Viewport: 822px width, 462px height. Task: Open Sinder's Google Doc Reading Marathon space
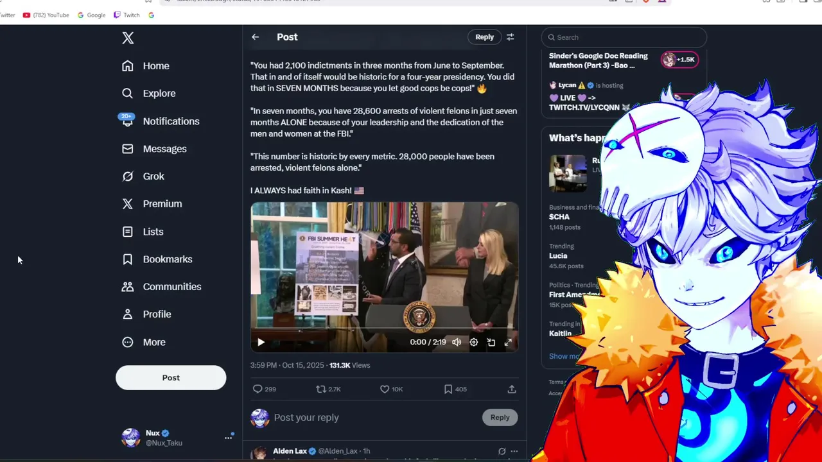[x=599, y=60]
